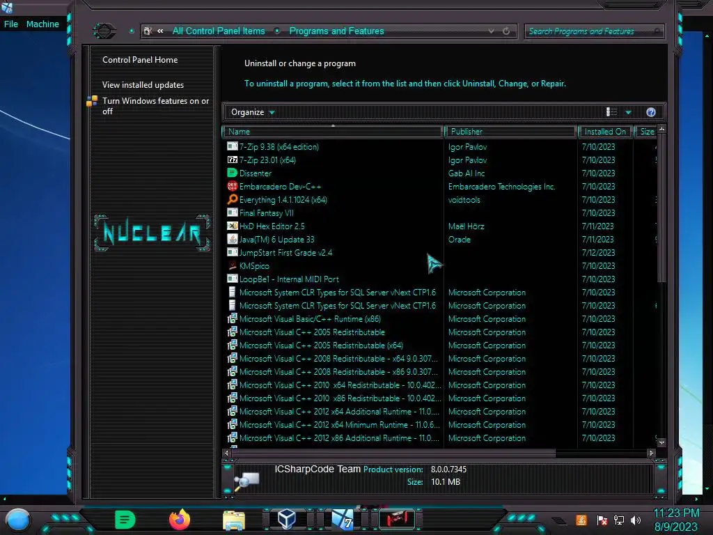This screenshot has height=535, width=713.
Task: Open the address bar history dropdown arrow
Action: tap(491, 31)
